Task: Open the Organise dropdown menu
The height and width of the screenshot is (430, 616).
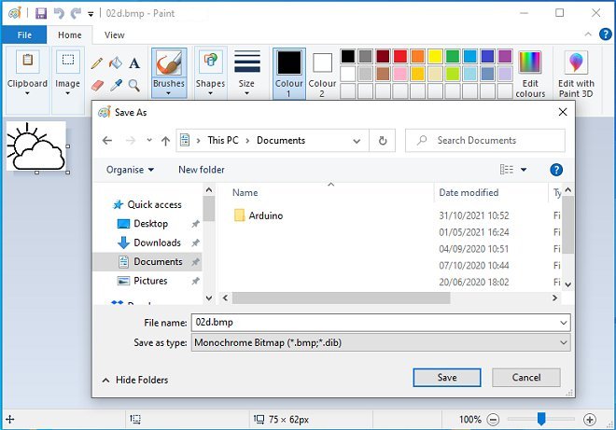Action: (x=130, y=170)
